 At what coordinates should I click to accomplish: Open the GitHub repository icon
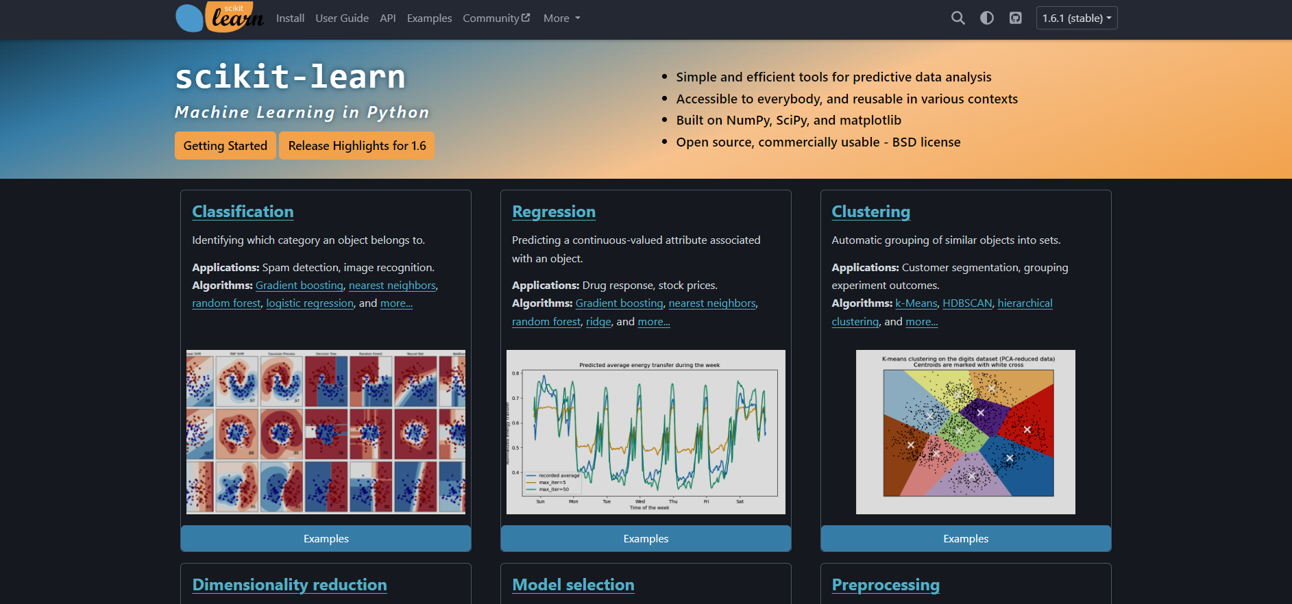(x=1015, y=18)
